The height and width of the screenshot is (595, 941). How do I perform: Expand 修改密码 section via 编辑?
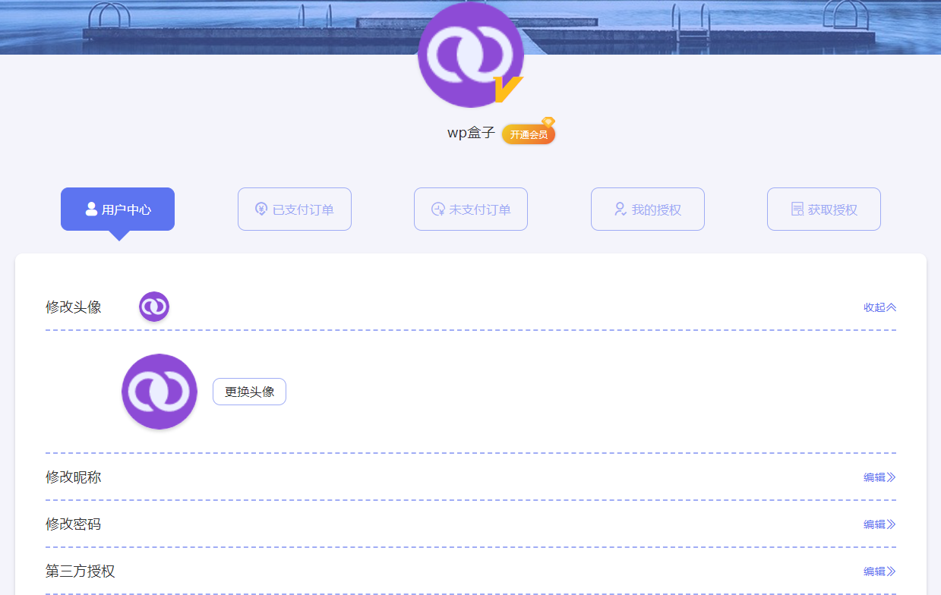click(x=879, y=524)
